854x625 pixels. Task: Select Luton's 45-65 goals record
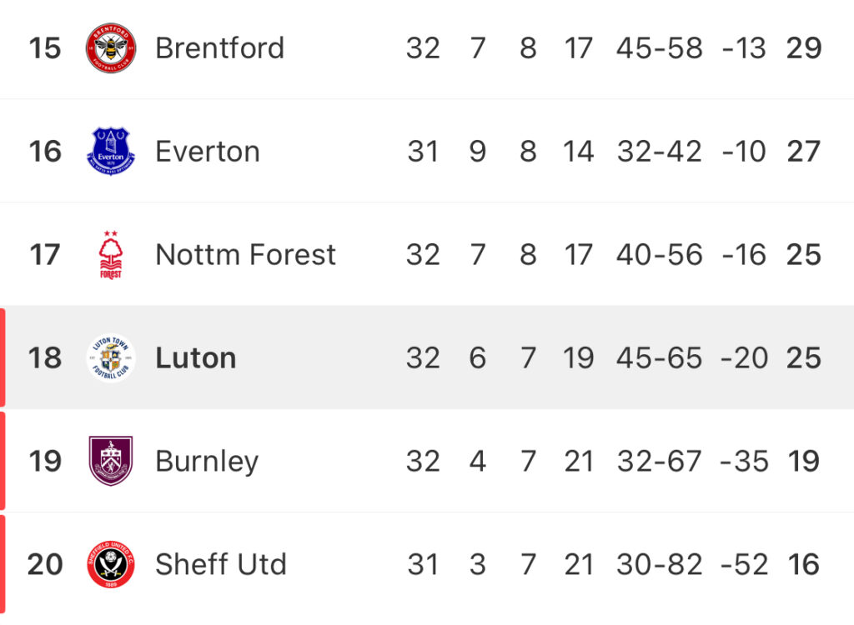click(x=659, y=357)
